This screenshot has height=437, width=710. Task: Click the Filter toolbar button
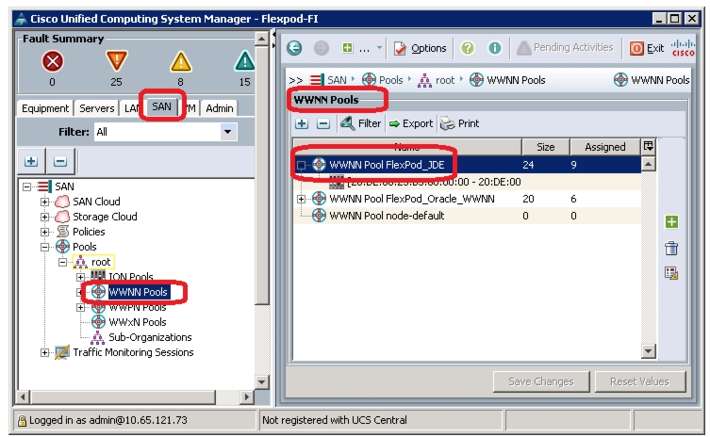click(361, 123)
